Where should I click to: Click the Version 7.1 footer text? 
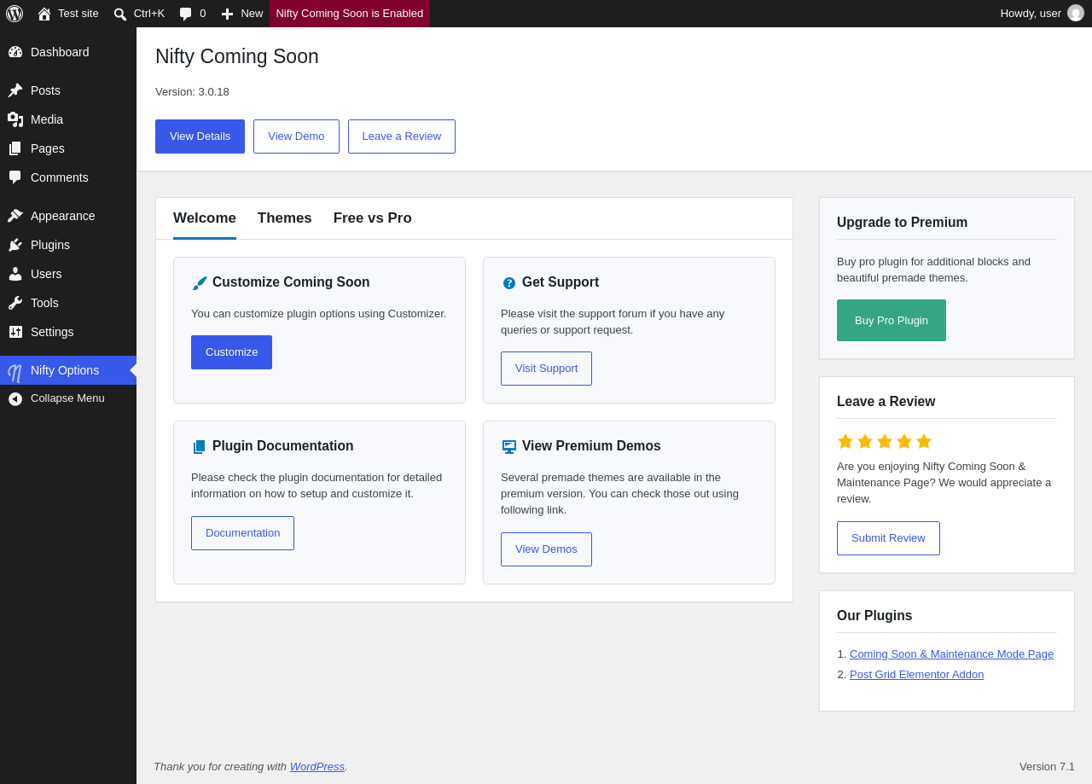1047,767
